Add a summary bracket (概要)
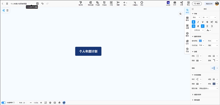This screenshot has height=105, width=220. click(118, 3)
